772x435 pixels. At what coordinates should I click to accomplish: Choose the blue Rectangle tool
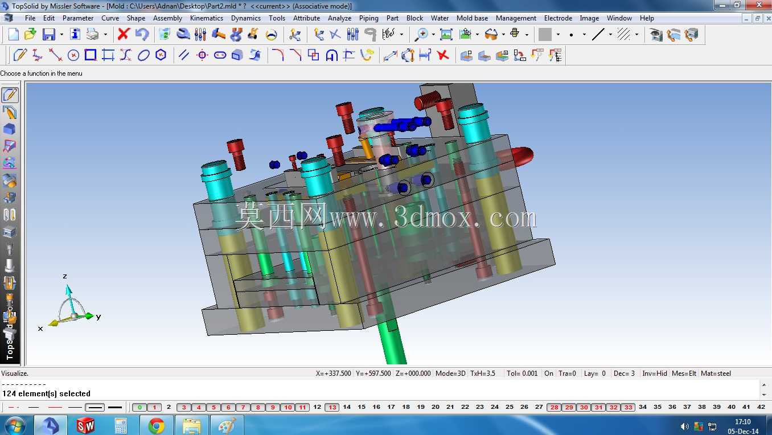[91, 55]
